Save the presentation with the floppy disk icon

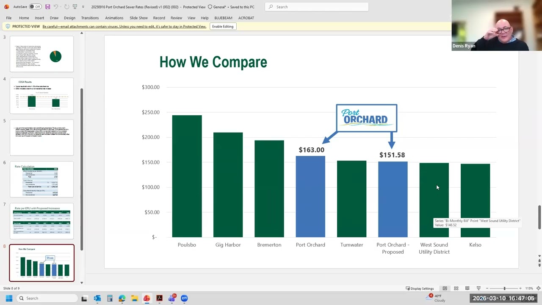[47, 7]
